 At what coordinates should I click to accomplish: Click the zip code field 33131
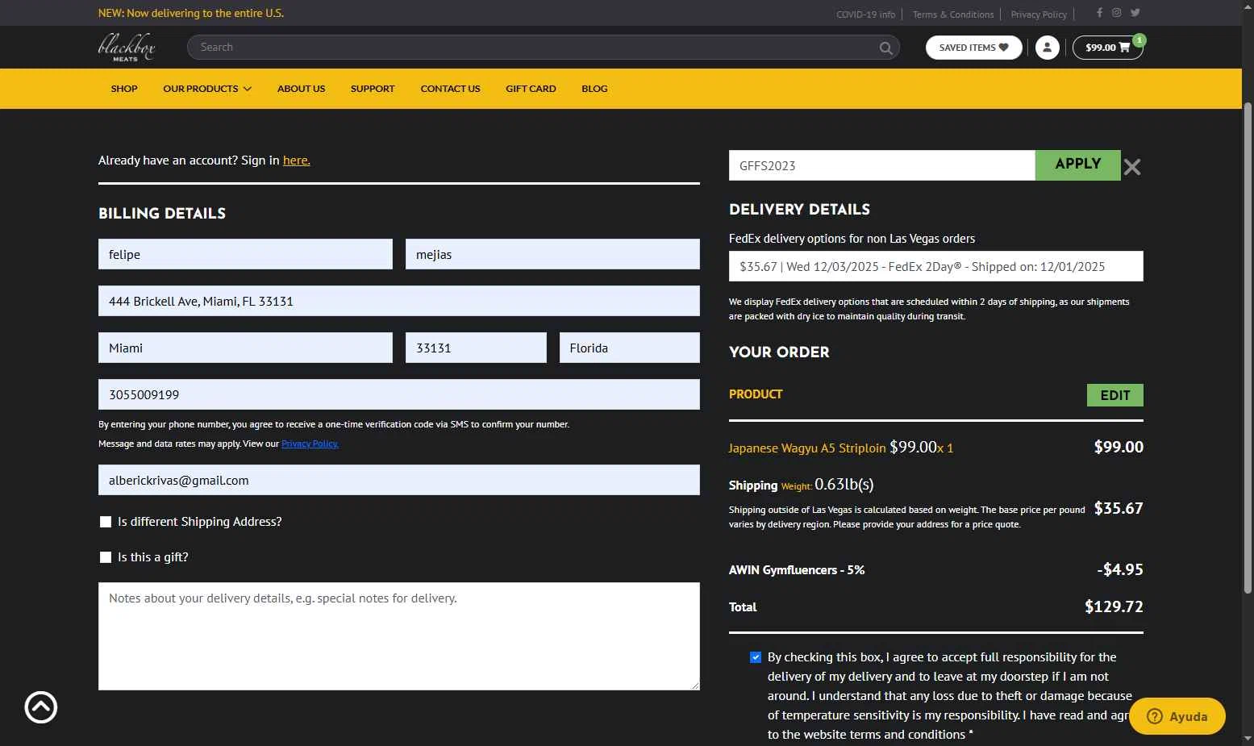476,348
